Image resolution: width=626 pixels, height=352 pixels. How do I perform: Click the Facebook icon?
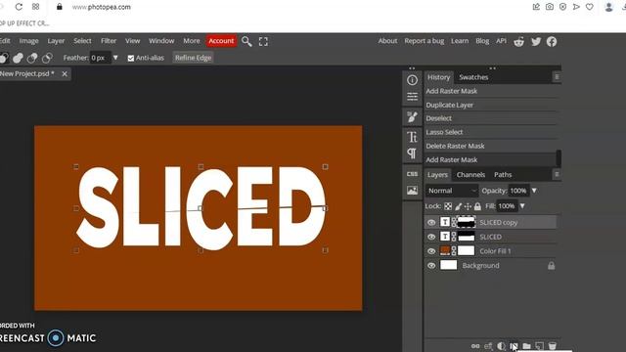pos(552,41)
